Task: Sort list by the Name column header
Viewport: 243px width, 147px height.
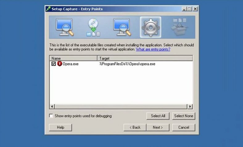Action: [x=73, y=58]
